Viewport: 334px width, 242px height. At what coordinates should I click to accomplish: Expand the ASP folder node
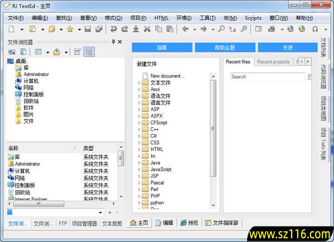[x=139, y=110]
